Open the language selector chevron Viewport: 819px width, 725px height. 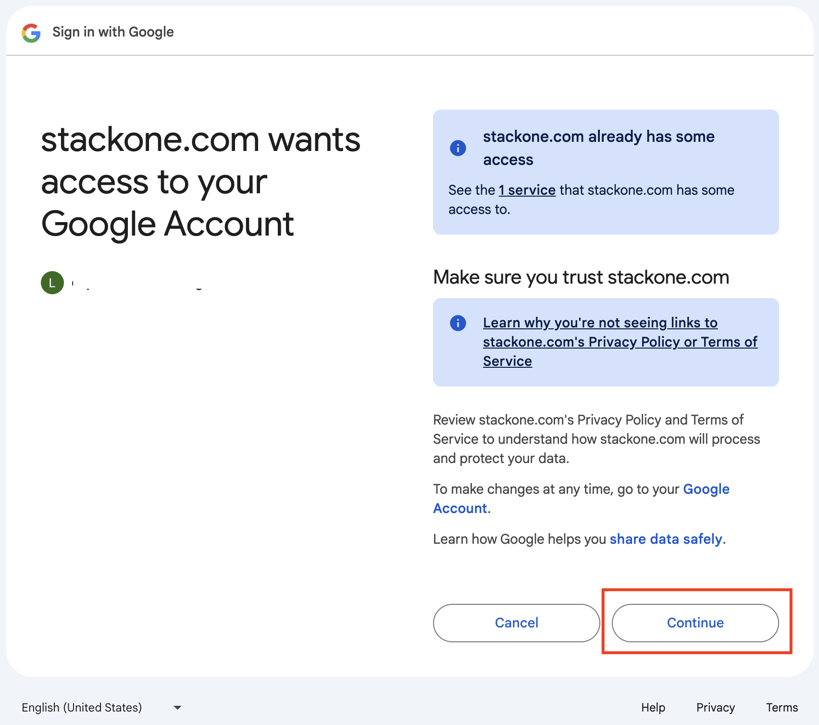[176, 707]
